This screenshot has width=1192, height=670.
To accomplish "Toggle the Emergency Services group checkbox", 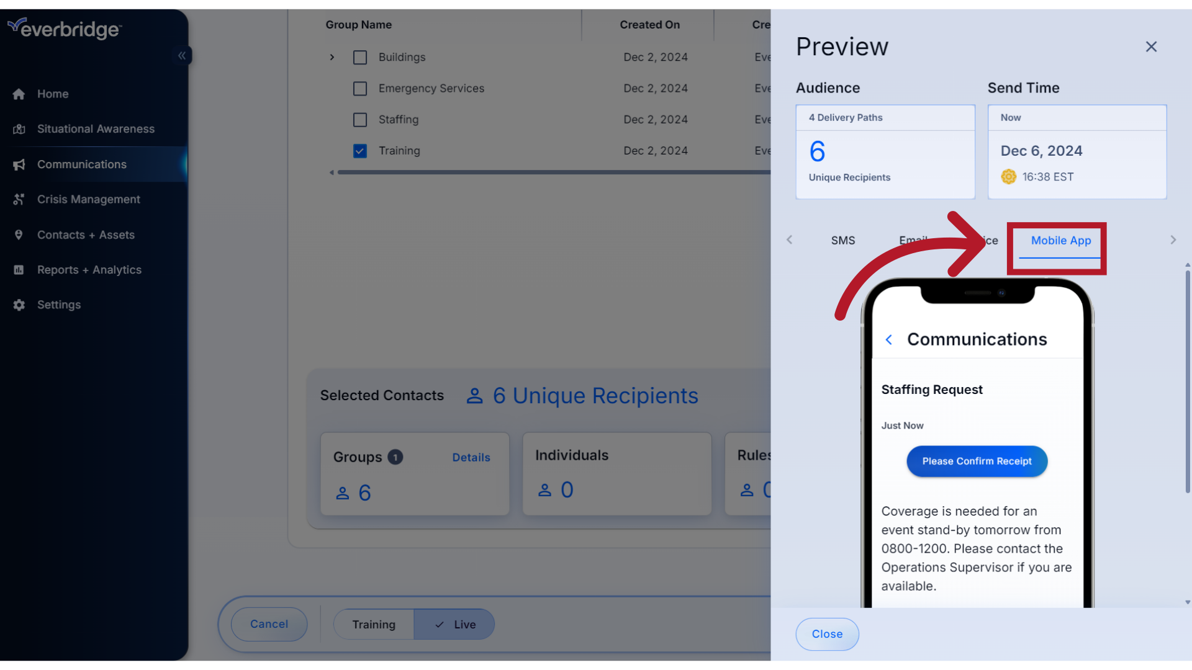I will point(359,87).
